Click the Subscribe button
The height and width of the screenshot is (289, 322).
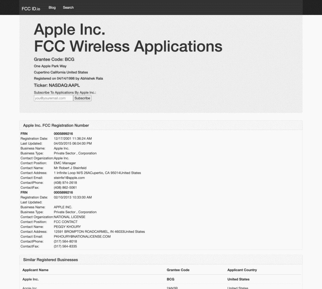[x=82, y=98]
